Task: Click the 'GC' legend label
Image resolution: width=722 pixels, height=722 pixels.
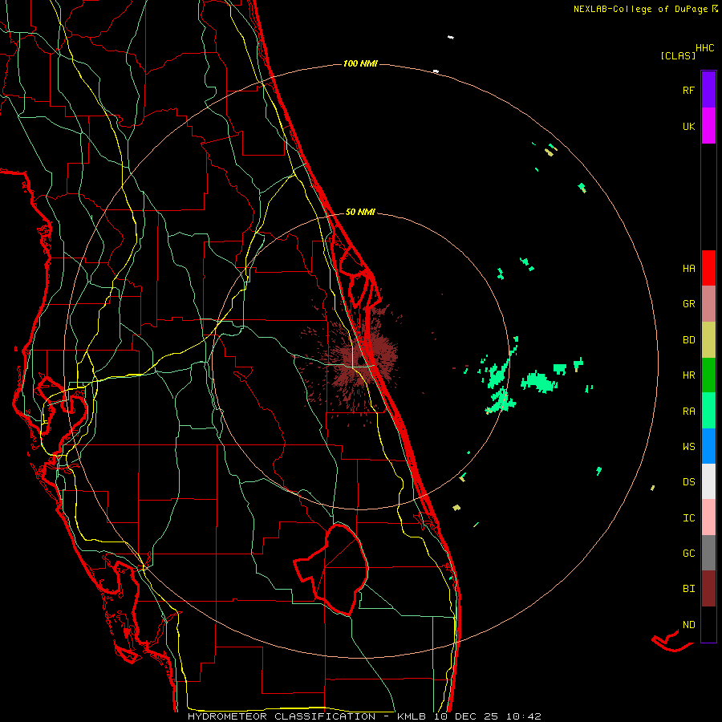Action: (x=688, y=553)
